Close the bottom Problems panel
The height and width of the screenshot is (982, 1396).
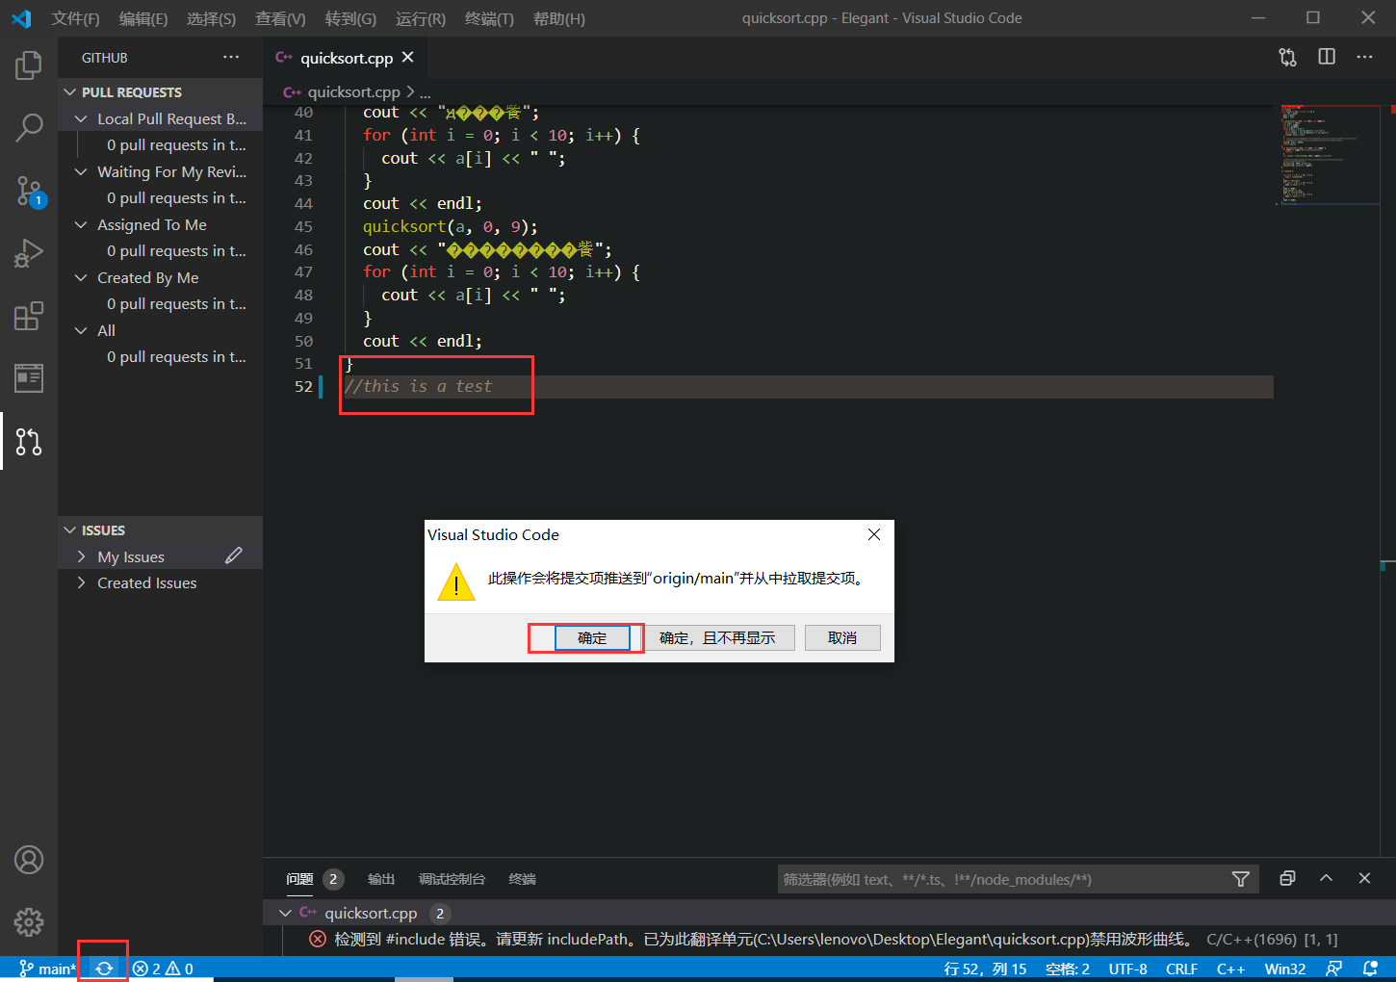1364,878
